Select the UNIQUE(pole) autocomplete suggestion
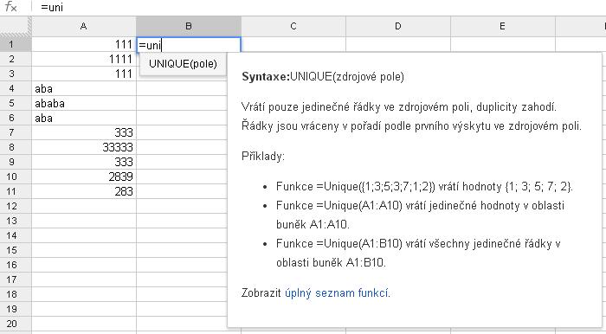 point(183,64)
